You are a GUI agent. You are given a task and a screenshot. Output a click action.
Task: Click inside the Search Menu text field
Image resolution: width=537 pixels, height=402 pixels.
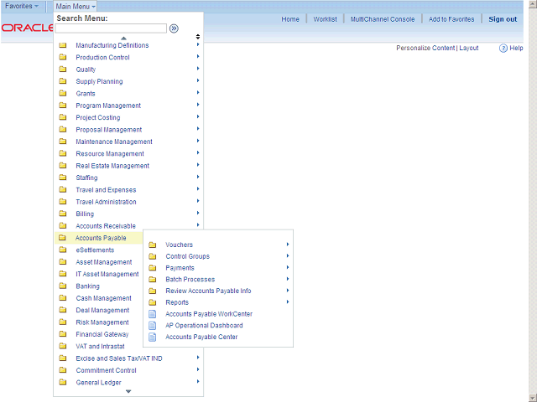click(x=111, y=28)
